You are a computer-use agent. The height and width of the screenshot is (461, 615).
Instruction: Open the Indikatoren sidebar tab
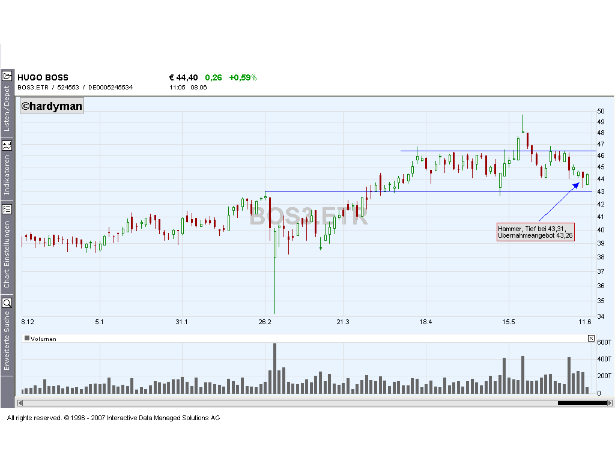coord(7,174)
